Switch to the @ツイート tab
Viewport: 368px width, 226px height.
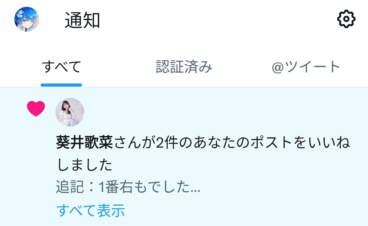click(306, 67)
